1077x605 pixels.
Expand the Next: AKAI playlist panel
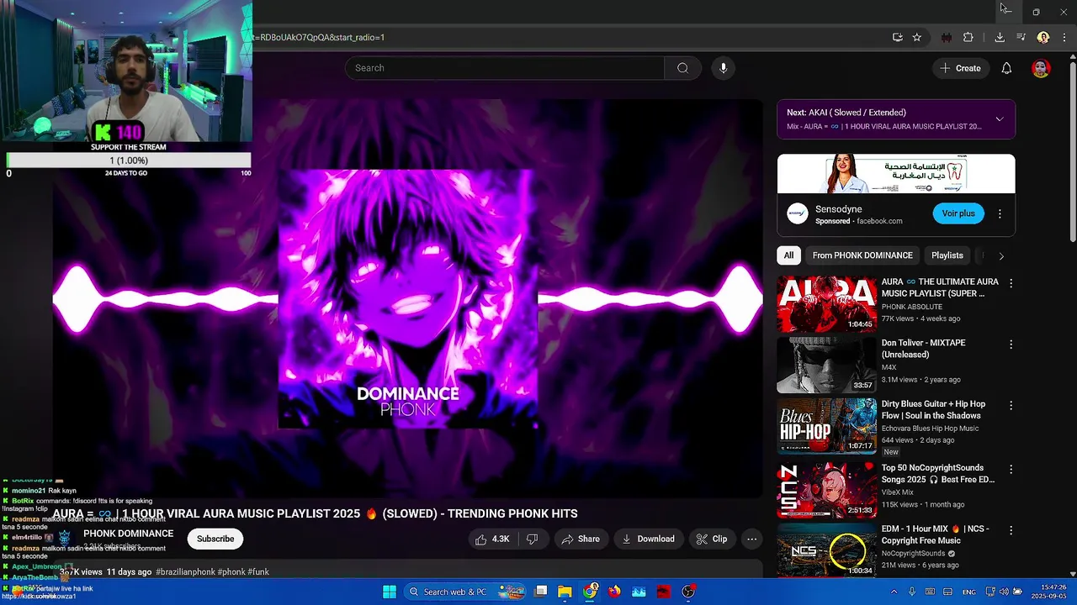(x=1000, y=119)
